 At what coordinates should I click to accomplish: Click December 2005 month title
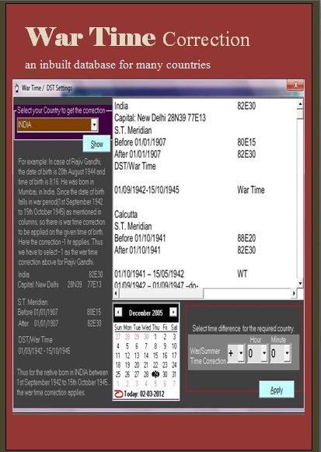tap(145, 313)
